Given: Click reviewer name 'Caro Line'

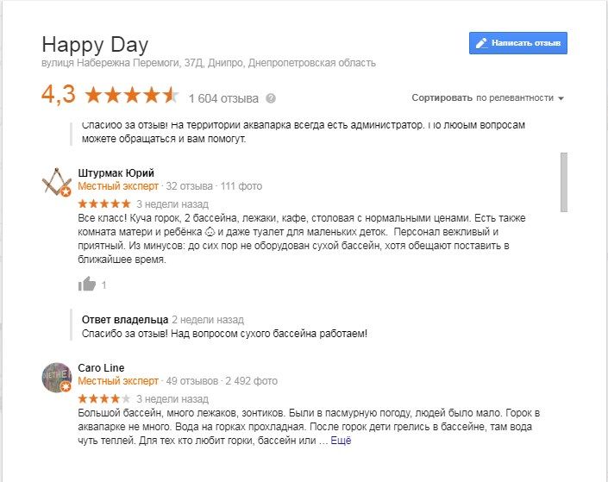Looking at the screenshot, I should (101, 367).
